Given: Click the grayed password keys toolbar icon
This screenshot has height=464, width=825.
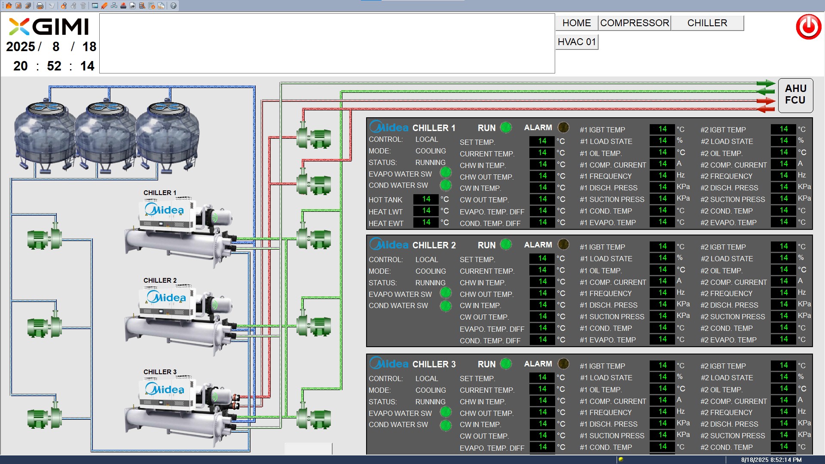Looking at the screenshot, I should point(83,6).
